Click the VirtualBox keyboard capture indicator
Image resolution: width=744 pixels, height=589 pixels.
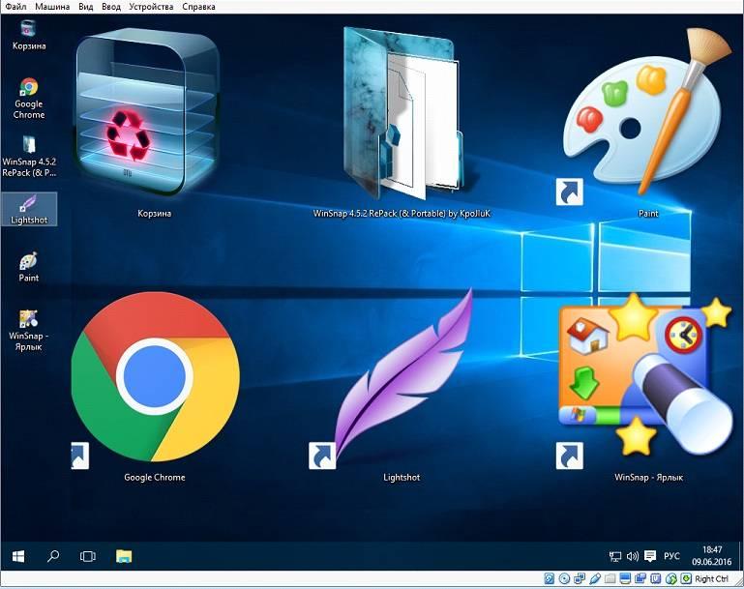(686, 578)
